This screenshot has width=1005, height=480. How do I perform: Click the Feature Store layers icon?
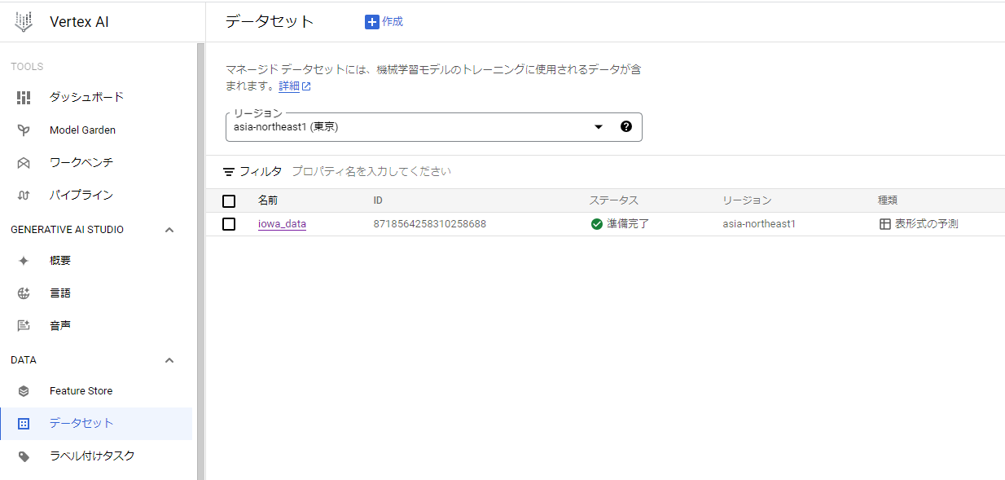tap(24, 391)
